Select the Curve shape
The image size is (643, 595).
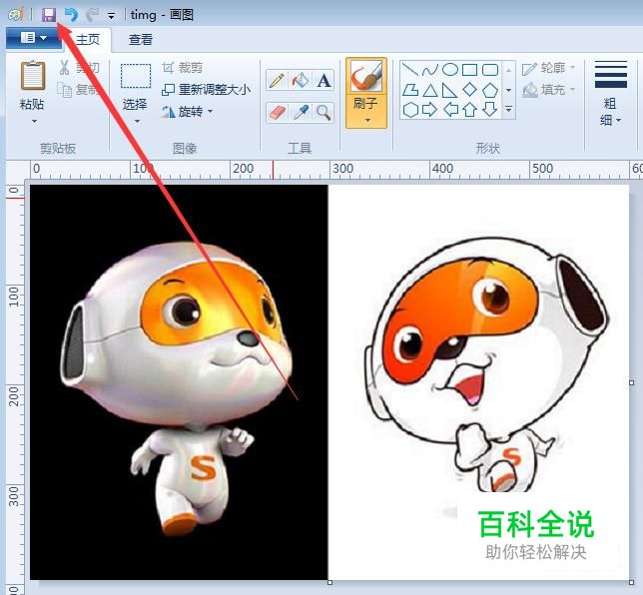coord(430,70)
